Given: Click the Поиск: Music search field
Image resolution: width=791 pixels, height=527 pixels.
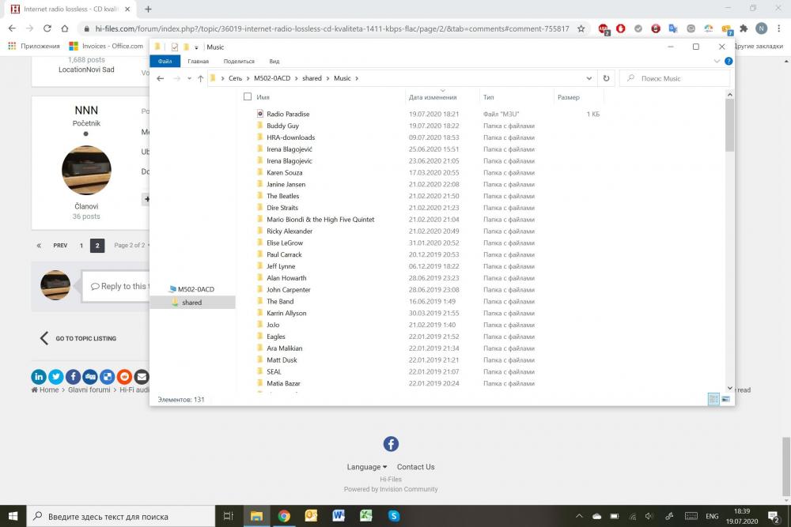Looking at the screenshot, I should 675,78.
